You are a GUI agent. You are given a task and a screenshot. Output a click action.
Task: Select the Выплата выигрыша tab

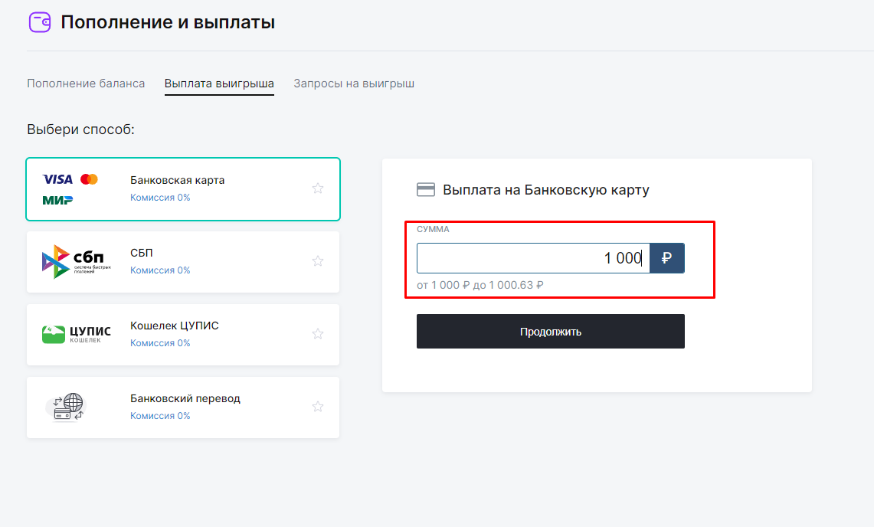tap(219, 83)
